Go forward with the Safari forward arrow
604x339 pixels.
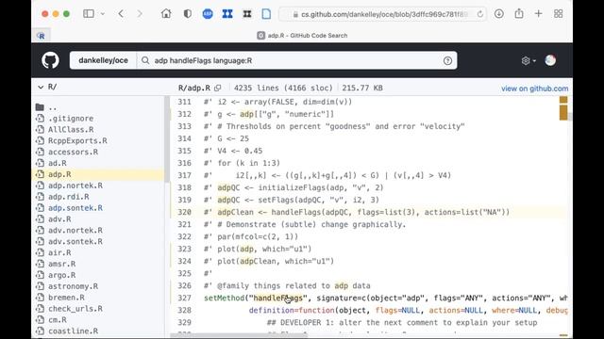[140, 14]
